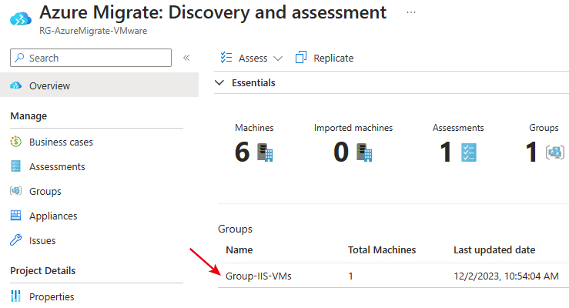Sort by Total Machines column header

[382, 250]
